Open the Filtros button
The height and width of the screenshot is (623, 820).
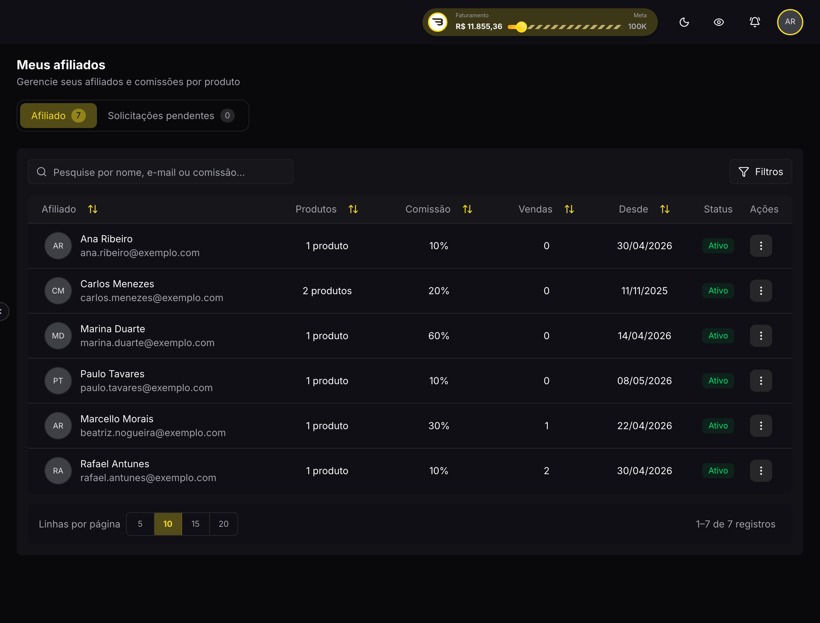point(760,172)
